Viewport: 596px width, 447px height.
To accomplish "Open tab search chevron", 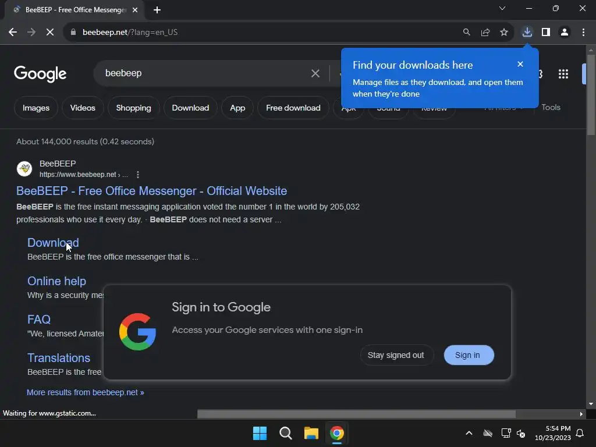I will (502, 8).
